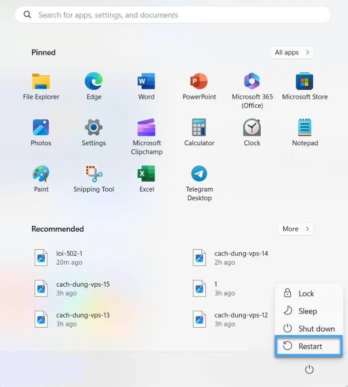The image size is (348, 387).
Task: Select Restart from power menu
Action: (309, 346)
